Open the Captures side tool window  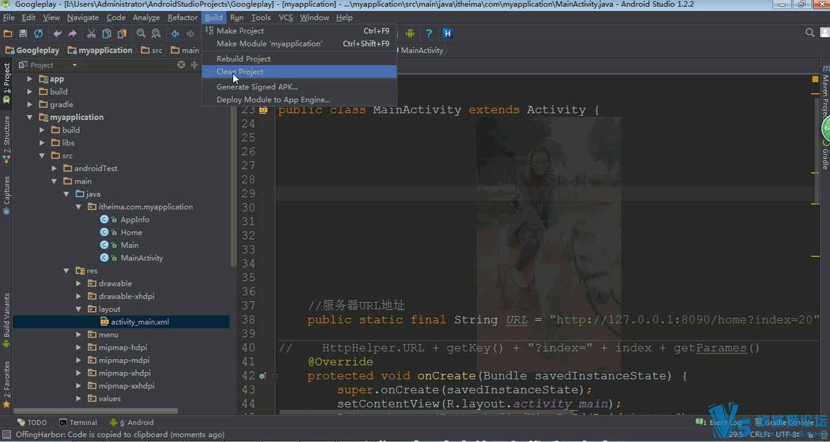(7, 195)
